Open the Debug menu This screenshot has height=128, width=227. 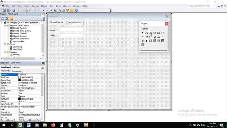(x=44, y=6)
